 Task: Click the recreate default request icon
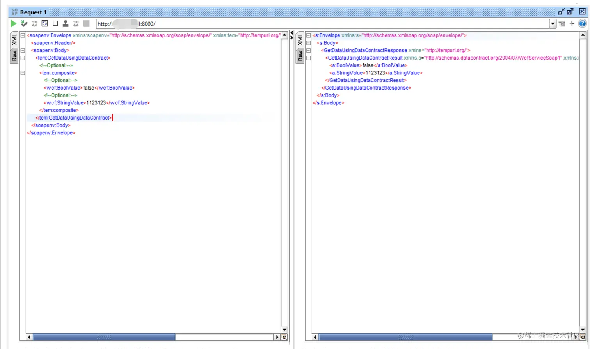pos(45,24)
